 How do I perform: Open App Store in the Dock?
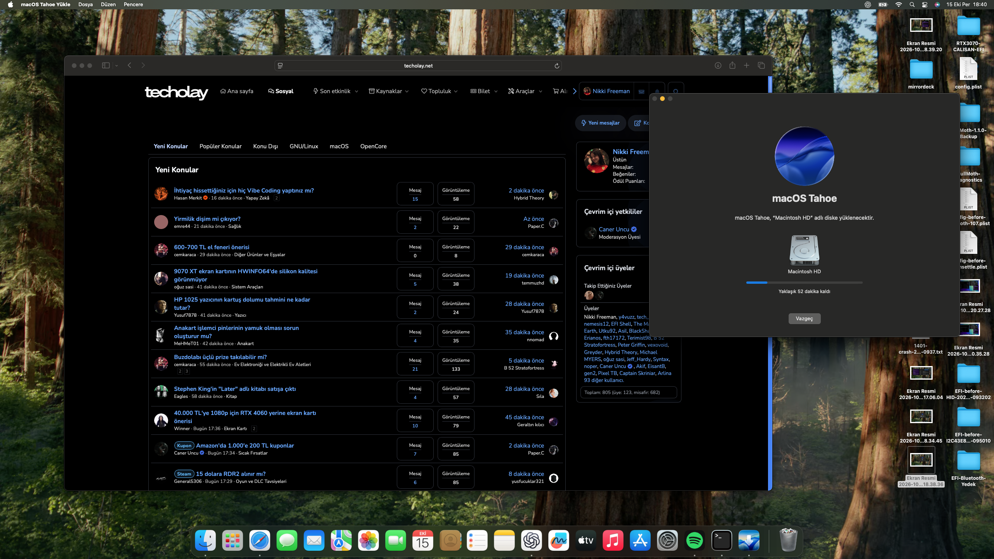[640, 540]
